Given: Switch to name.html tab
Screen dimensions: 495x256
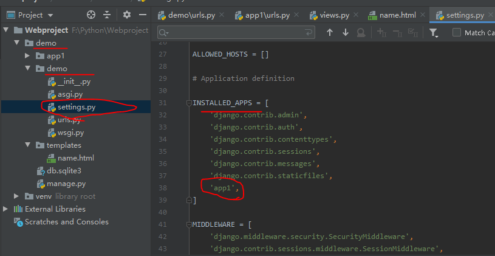Looking at the screenshot, I should [x=393, y=15].
